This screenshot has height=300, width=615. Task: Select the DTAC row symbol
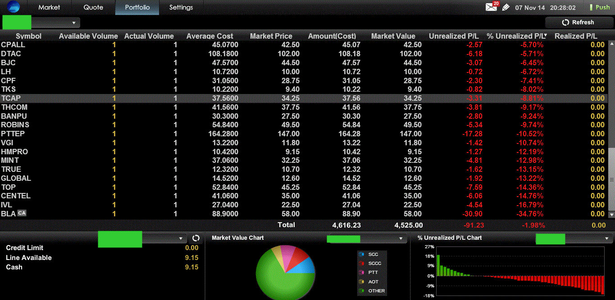(x=11, y=54)
